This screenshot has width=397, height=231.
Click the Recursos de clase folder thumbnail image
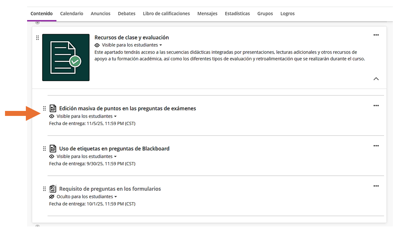pos(66,57)
